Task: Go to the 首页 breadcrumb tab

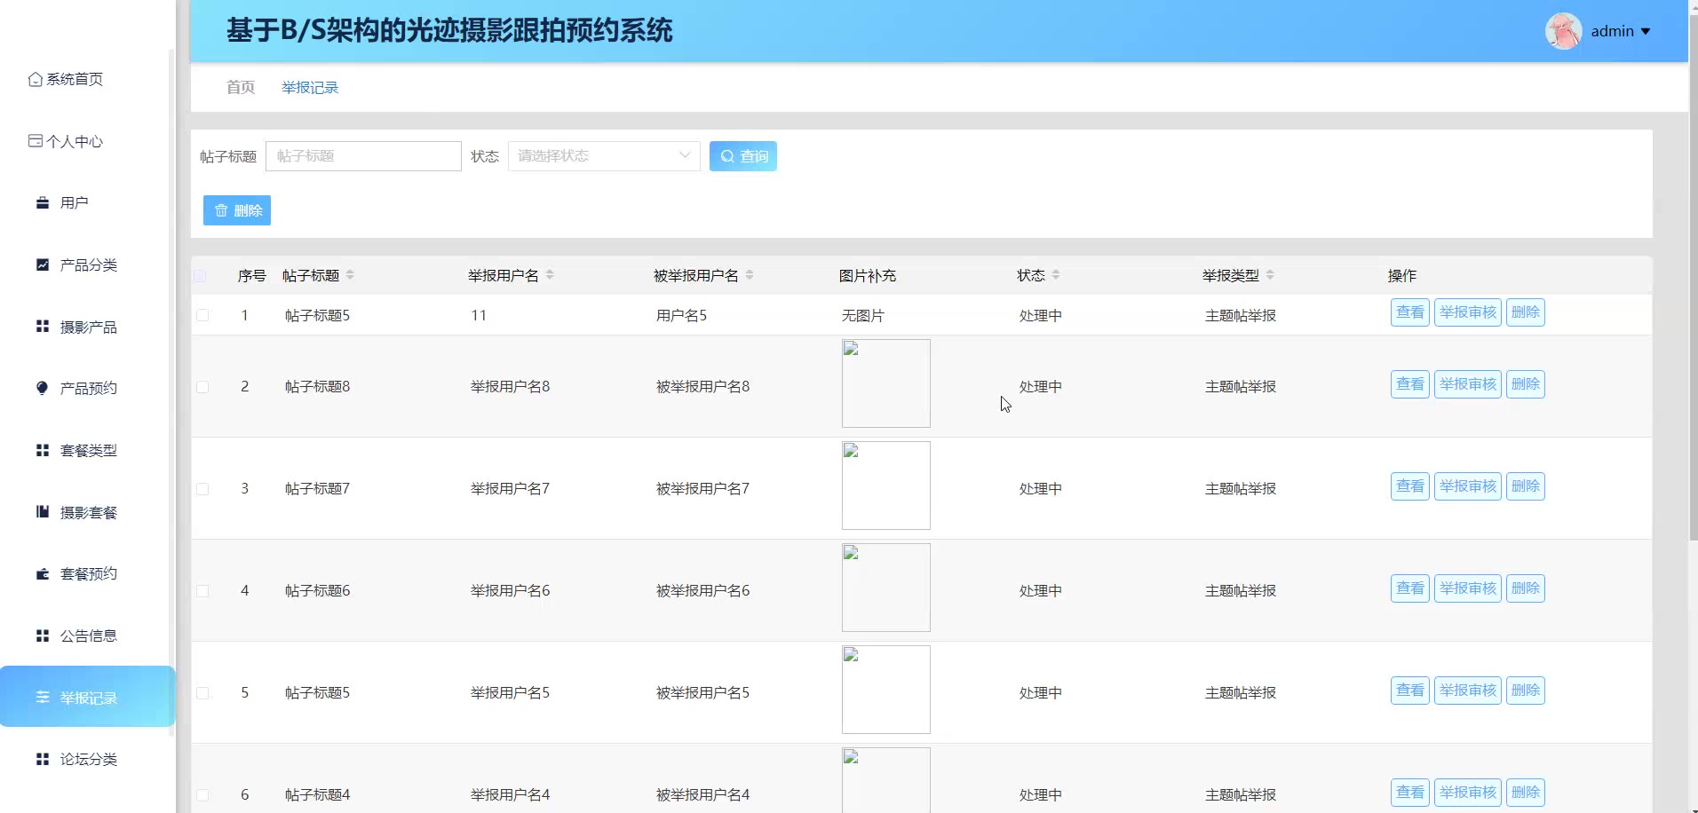Action: click(241, 87)
